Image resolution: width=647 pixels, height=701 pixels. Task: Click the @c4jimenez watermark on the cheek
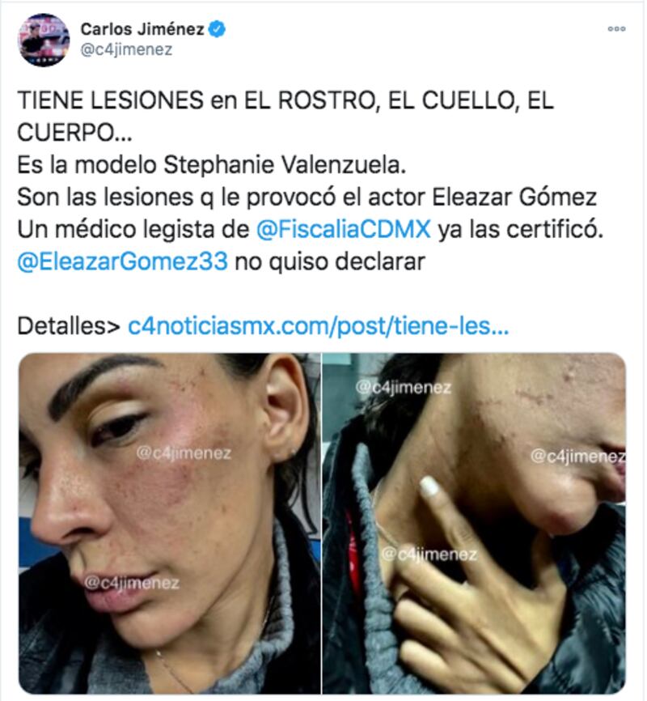[x=184, y=453]
